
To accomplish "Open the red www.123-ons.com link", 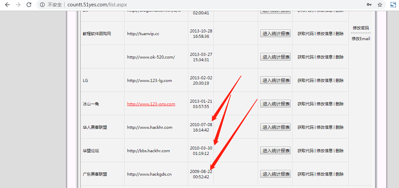I will pyautogui.click(x=151, y=104).
